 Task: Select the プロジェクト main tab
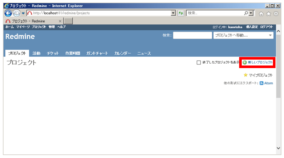pyautogui.click(x=17, y=53)
